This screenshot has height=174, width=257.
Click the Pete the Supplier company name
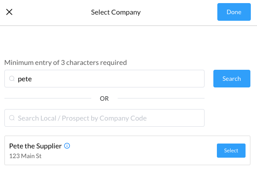pos(35,146)
